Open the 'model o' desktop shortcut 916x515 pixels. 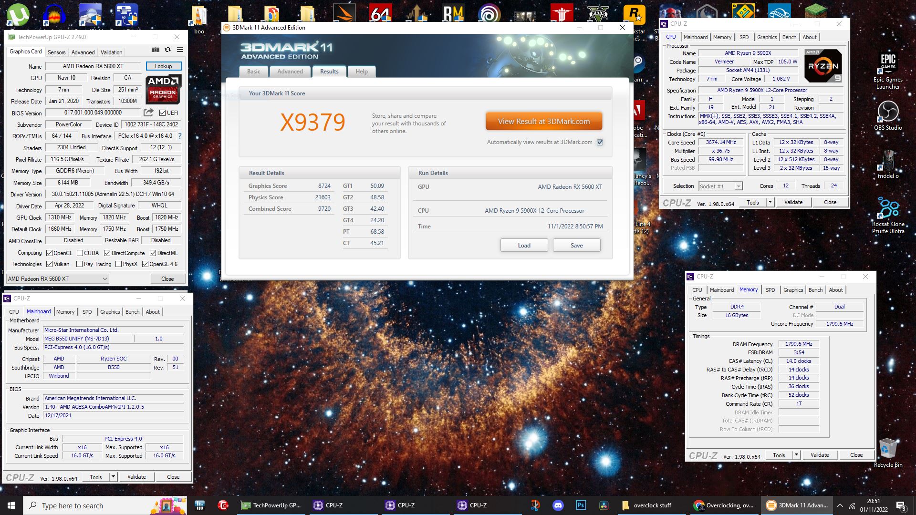coord(888,164)
